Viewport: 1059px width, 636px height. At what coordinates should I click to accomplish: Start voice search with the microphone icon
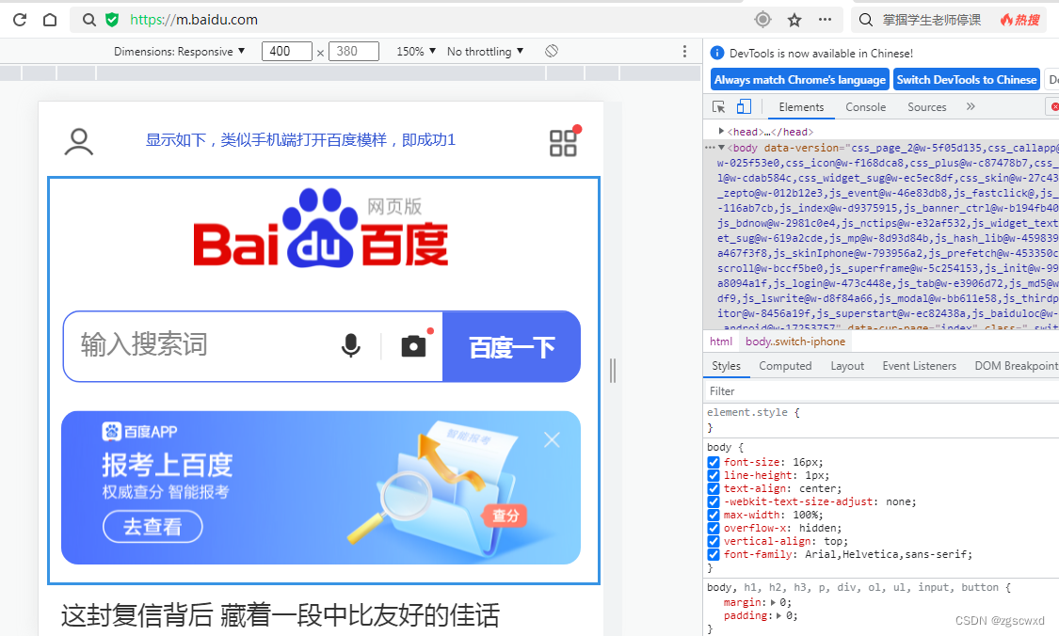point(350,345)
